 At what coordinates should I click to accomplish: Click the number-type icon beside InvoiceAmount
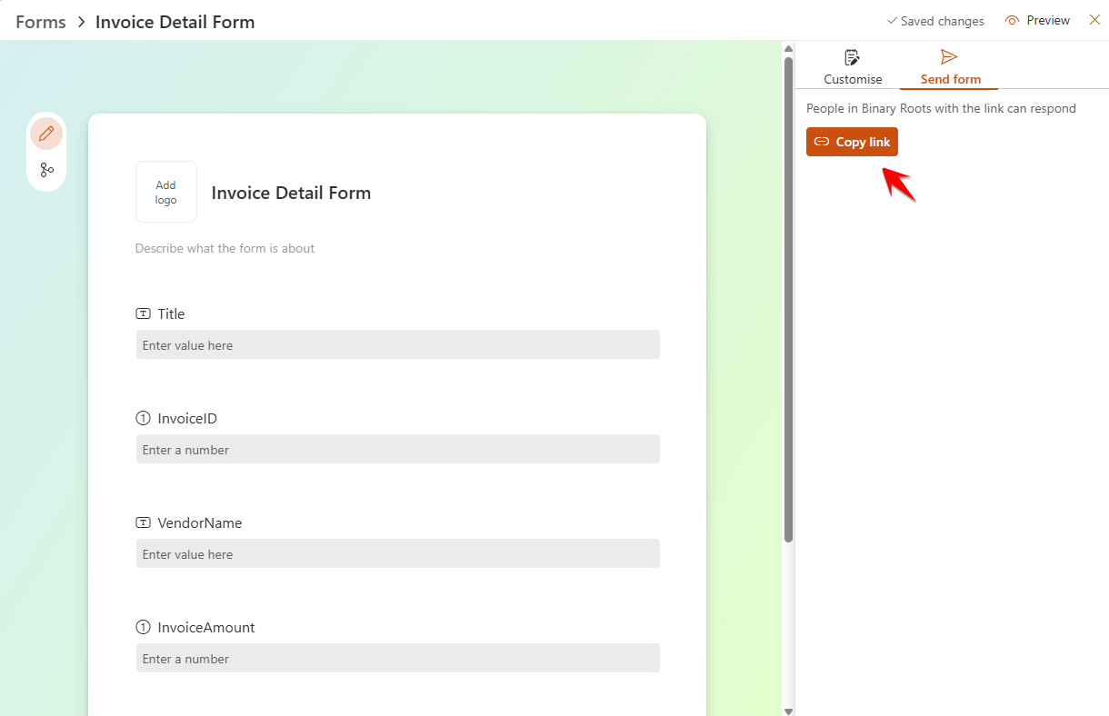pos(143,627)
